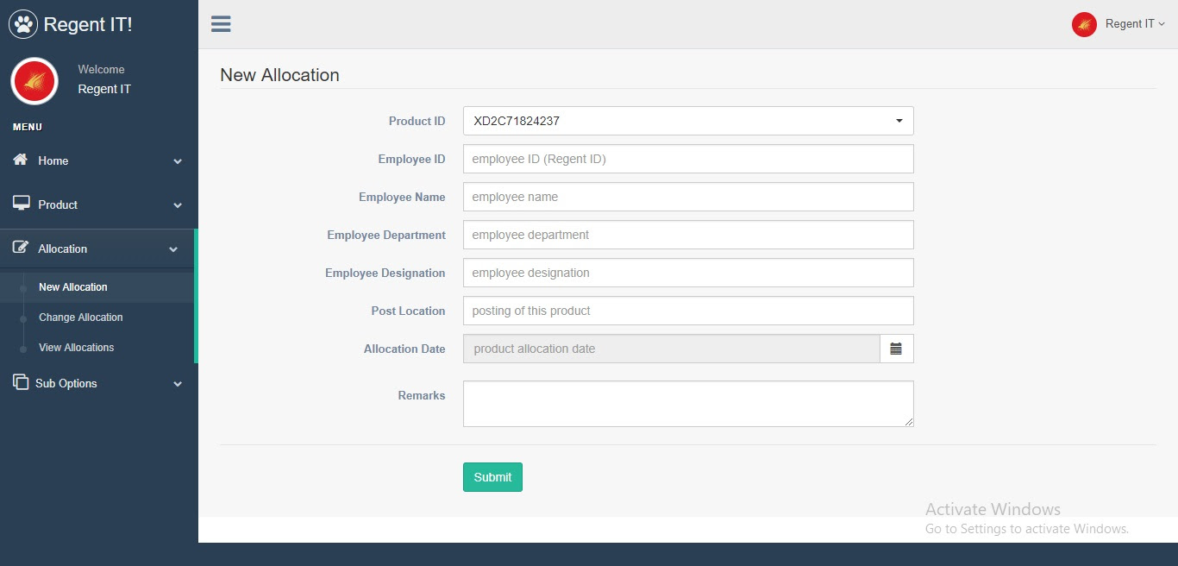This screenshot has height=566, width=1178.
Task: Click the Regent IT! brand title
Action: coord(88,24)
